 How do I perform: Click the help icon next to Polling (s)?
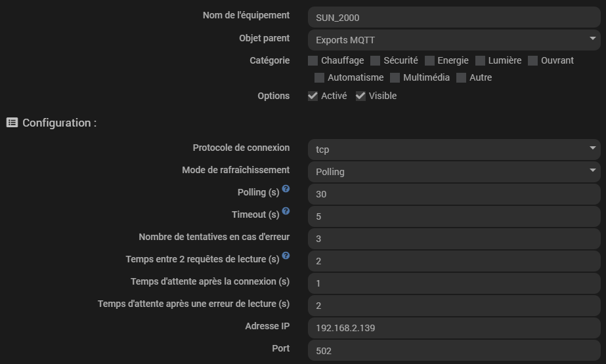coord(286,189)
